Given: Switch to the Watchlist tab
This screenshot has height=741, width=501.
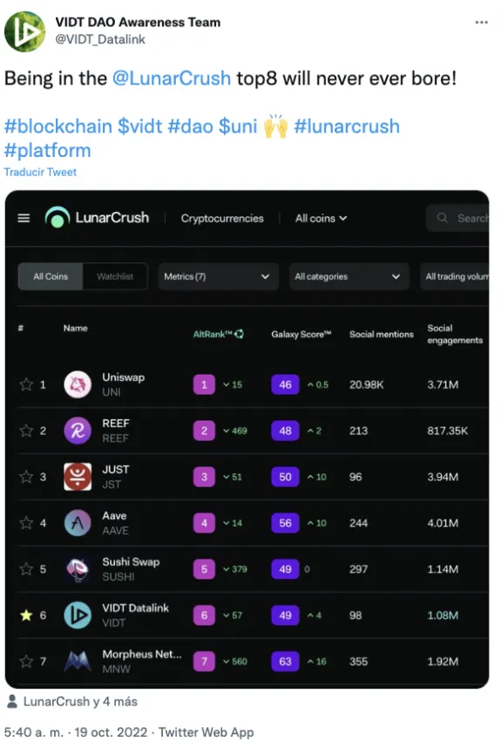Looking at the screenshot, I should point(115,276).
